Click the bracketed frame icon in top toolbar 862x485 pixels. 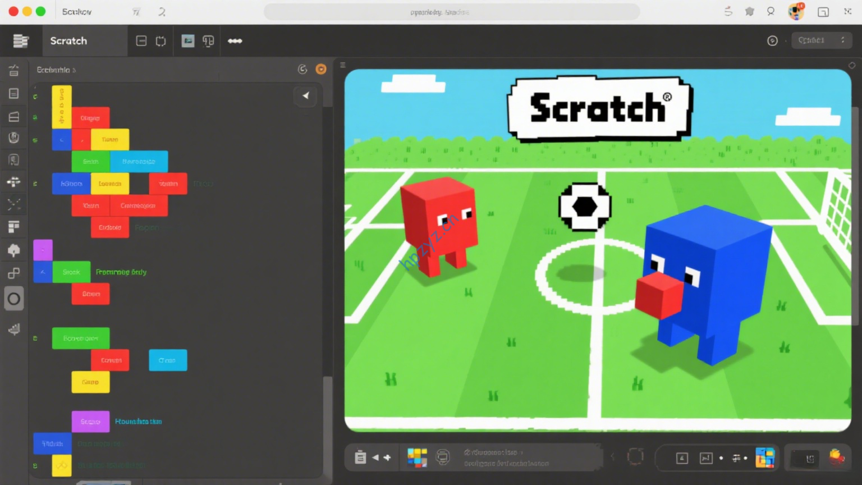pos(161,41)
